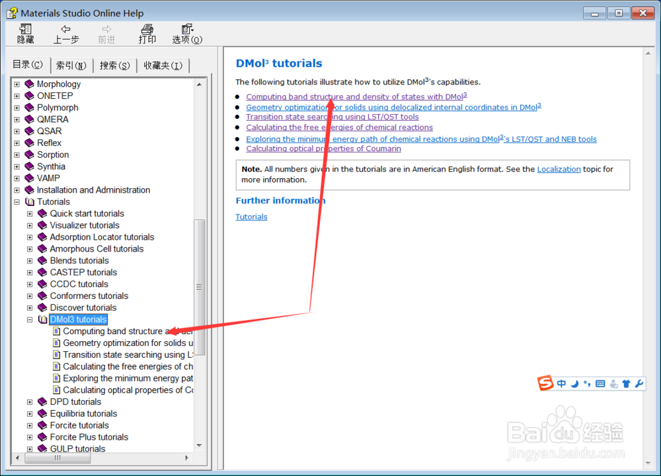Viewport: 661px width, 476px height.
Task: Open the Localization topic link
Action: 559,169
